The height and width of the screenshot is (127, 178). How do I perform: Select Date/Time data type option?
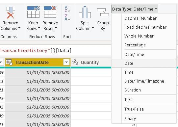144,55
